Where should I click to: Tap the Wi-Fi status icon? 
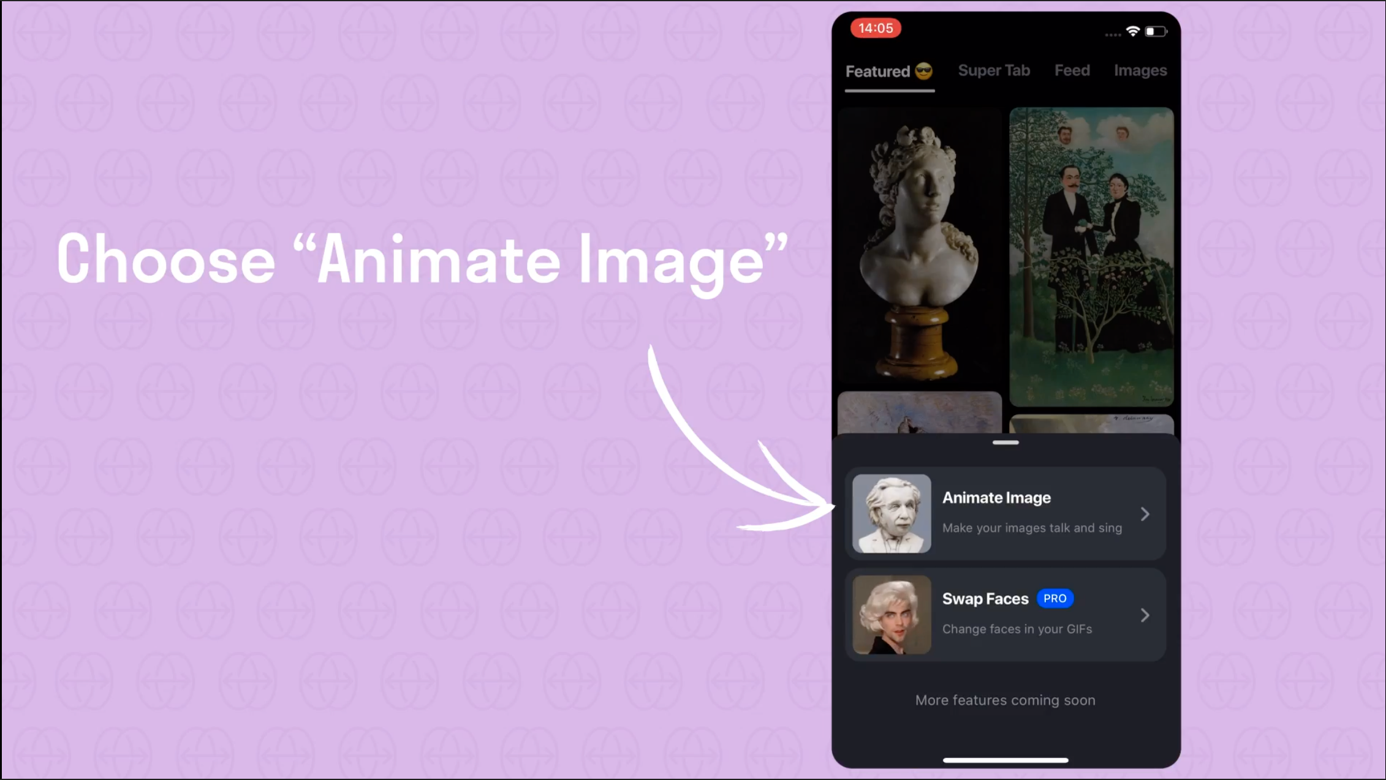click(x=1132, y=31)
